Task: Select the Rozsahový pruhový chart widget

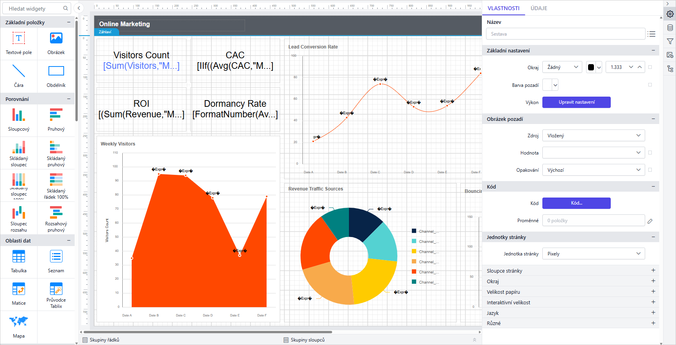Action: click(56, 218)
